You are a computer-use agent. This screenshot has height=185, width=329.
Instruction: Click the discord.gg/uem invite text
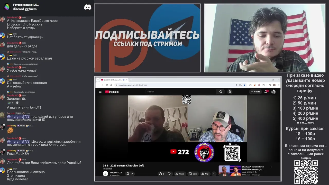[x=25, y=9]
